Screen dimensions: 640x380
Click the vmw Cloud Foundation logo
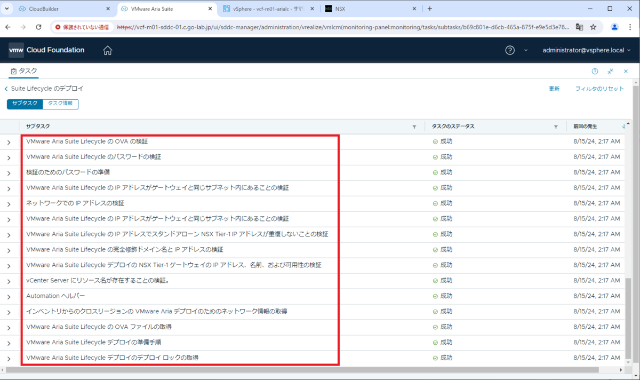pyautogui.click(x=46, y=50)
